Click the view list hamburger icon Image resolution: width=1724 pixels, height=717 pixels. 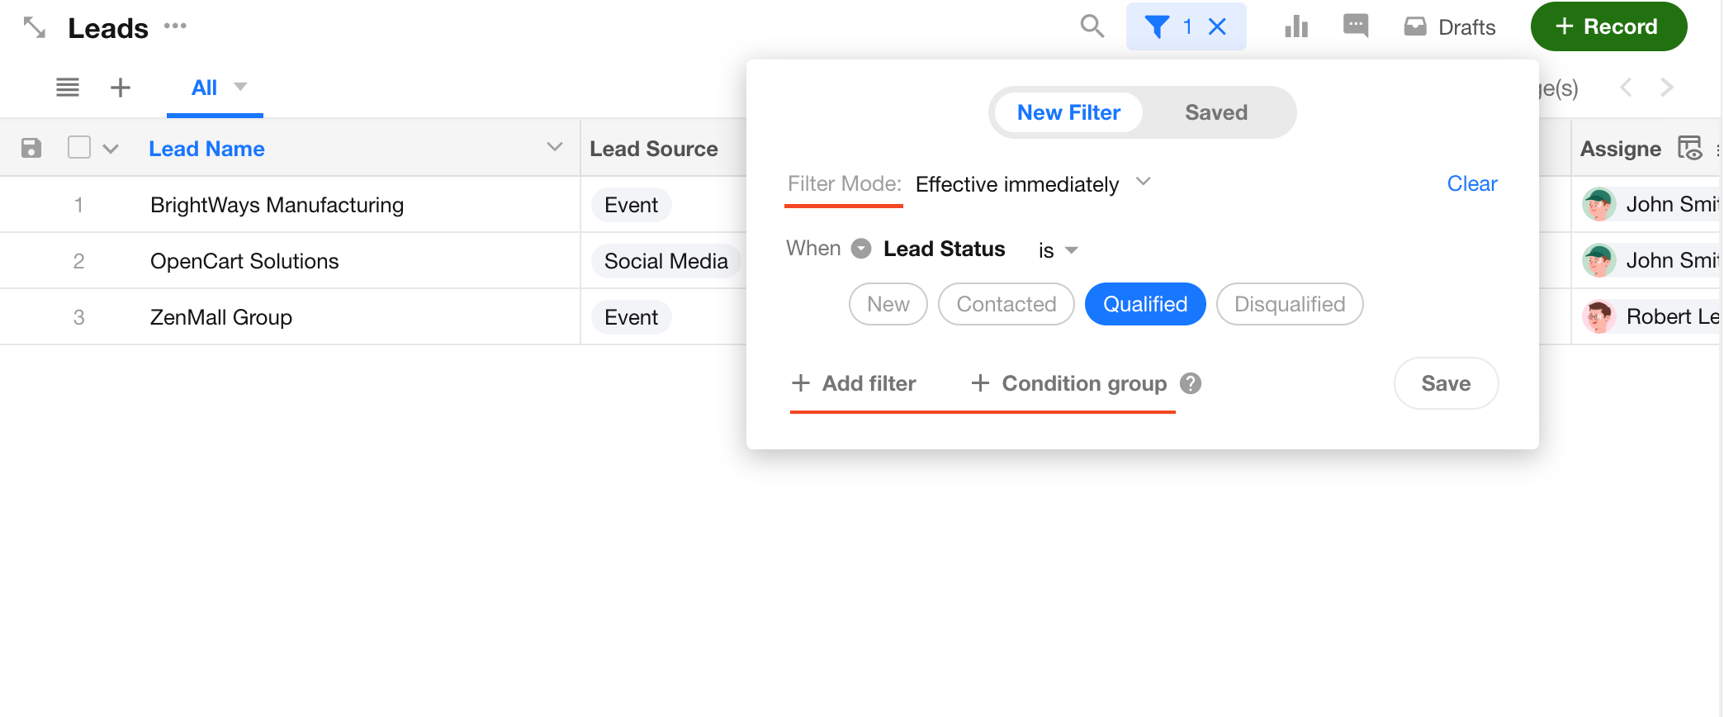[x=68, y=88]
